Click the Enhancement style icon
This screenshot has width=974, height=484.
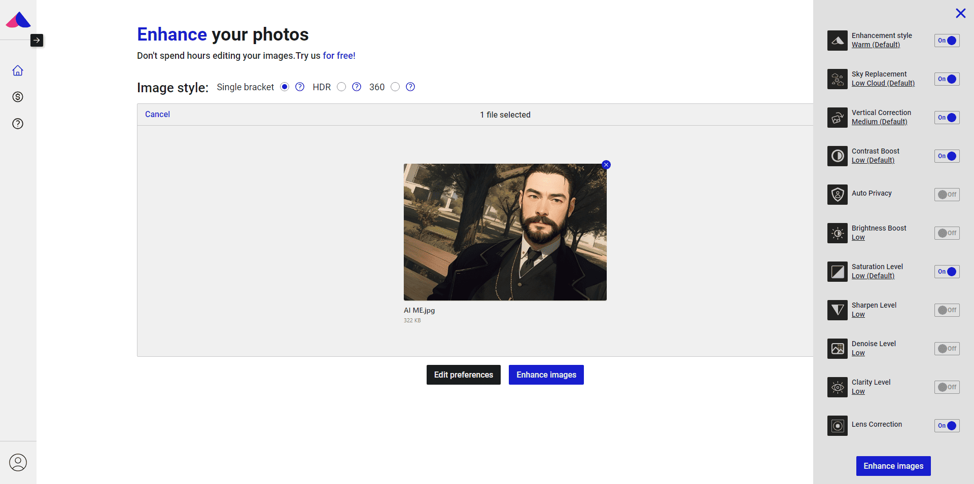click(x=838, y=41)
